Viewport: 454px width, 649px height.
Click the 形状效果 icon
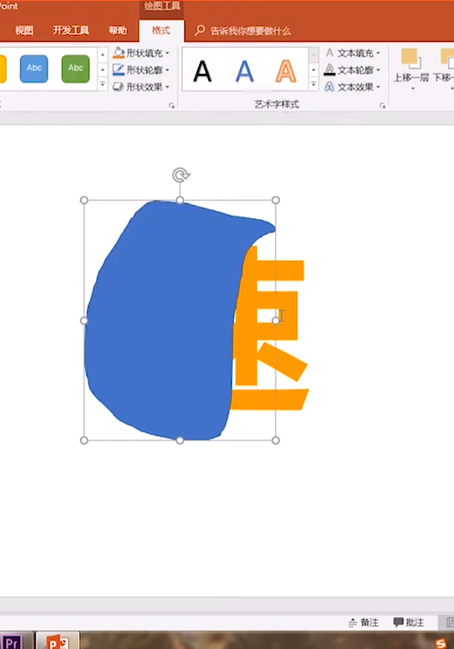118,86
